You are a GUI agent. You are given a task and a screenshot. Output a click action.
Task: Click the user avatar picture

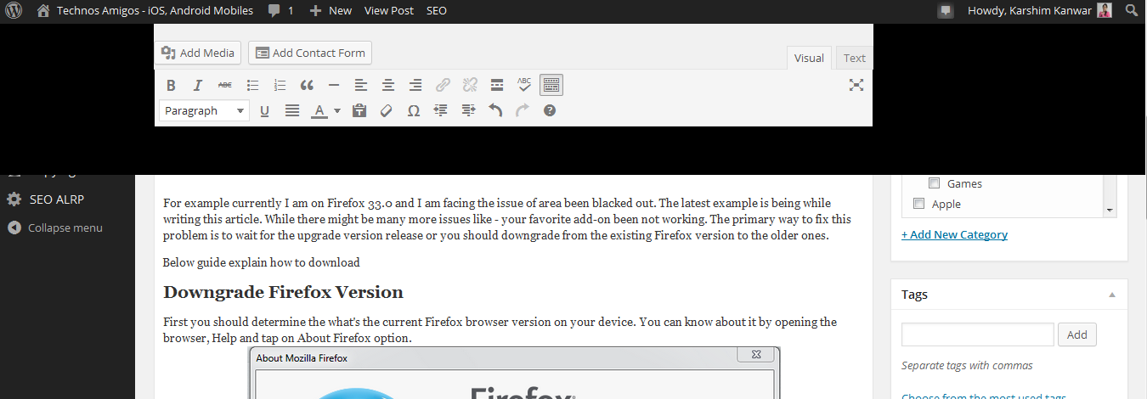(1105, 11)
